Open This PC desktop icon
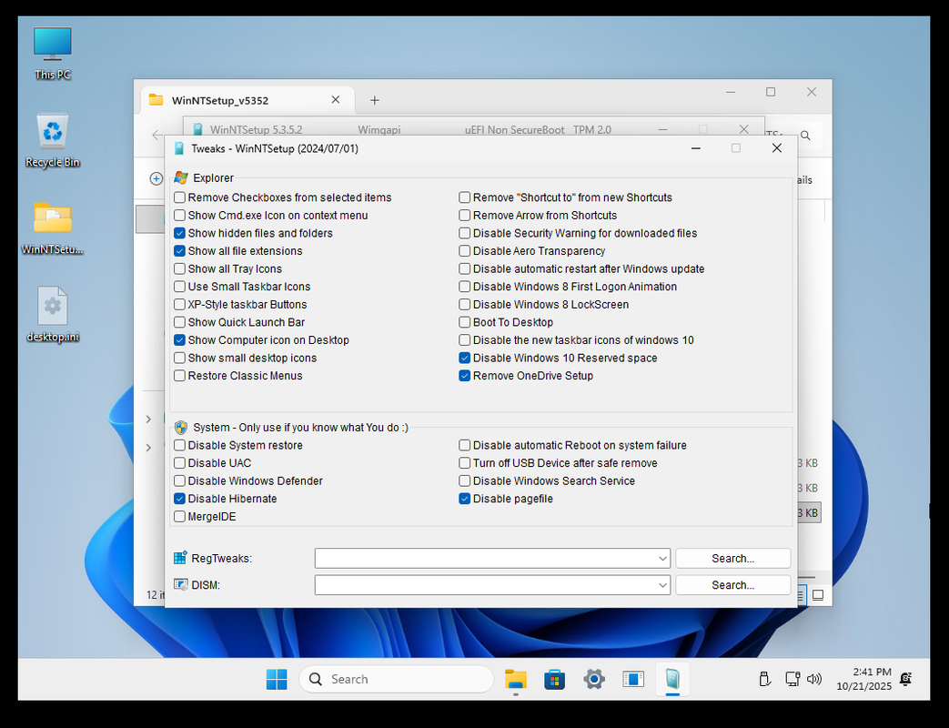This screenshot has height=728, width=949. coord(53,54)
